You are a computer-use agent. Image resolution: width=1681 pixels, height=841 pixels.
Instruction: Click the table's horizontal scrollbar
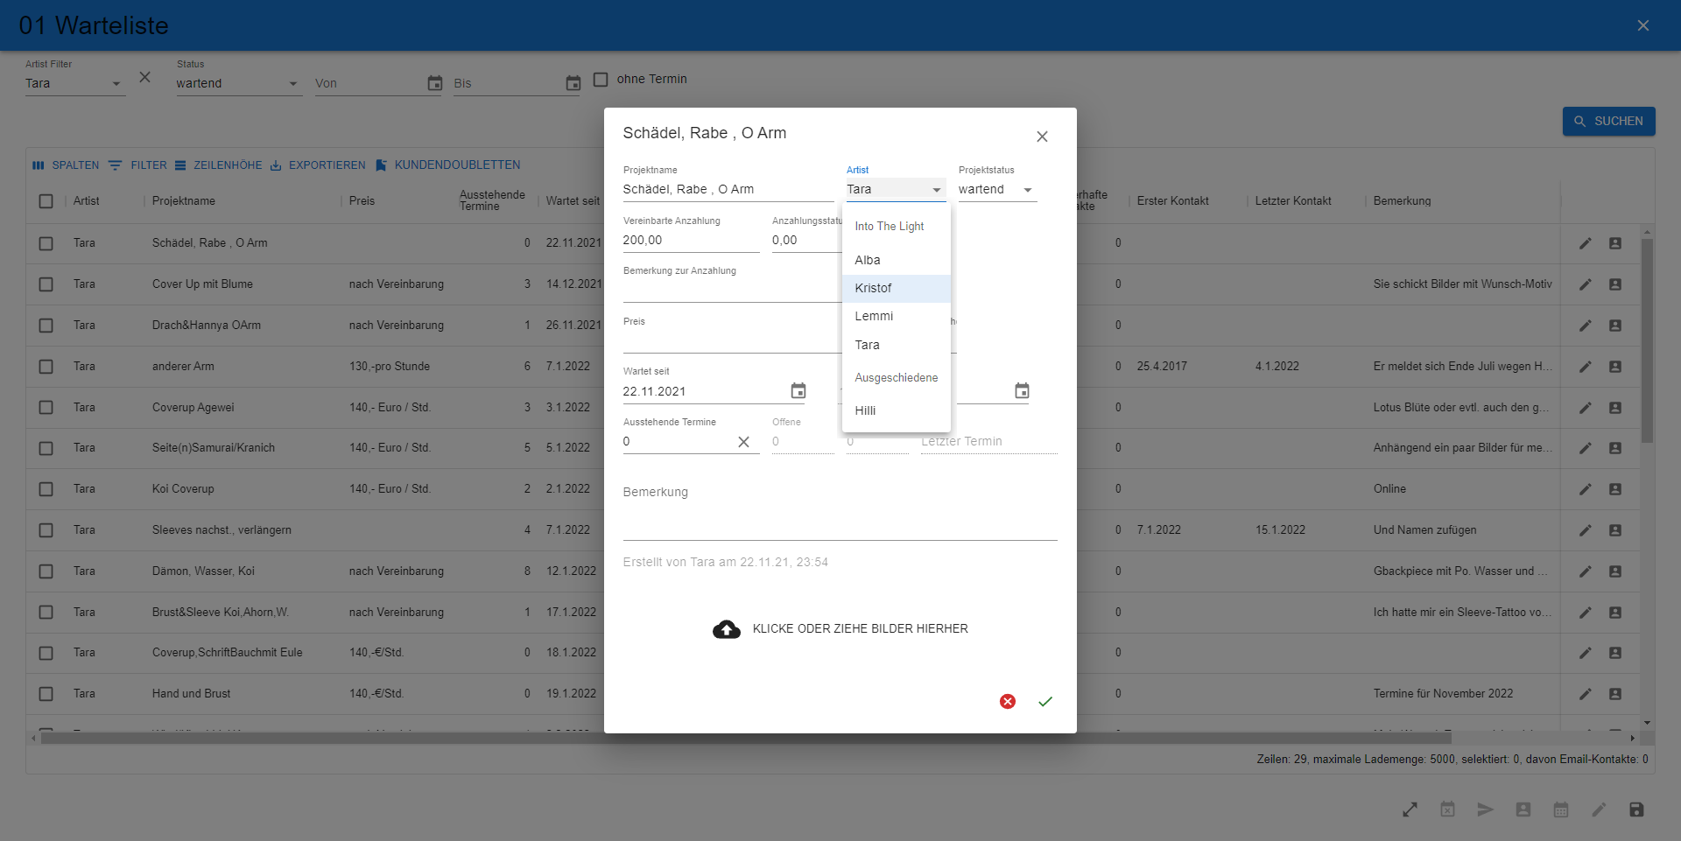pos(746,738)
